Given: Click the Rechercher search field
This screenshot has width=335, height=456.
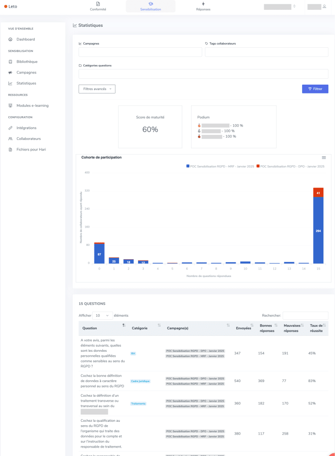Looking at the screenshot, I should click(x=305, y=315).
